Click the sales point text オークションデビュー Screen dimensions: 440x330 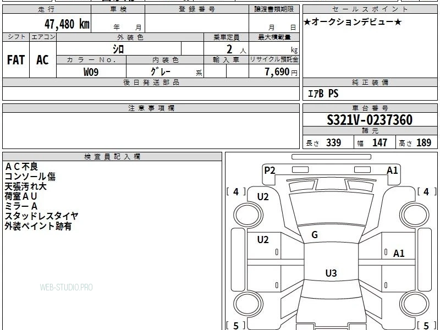(353, 21)
